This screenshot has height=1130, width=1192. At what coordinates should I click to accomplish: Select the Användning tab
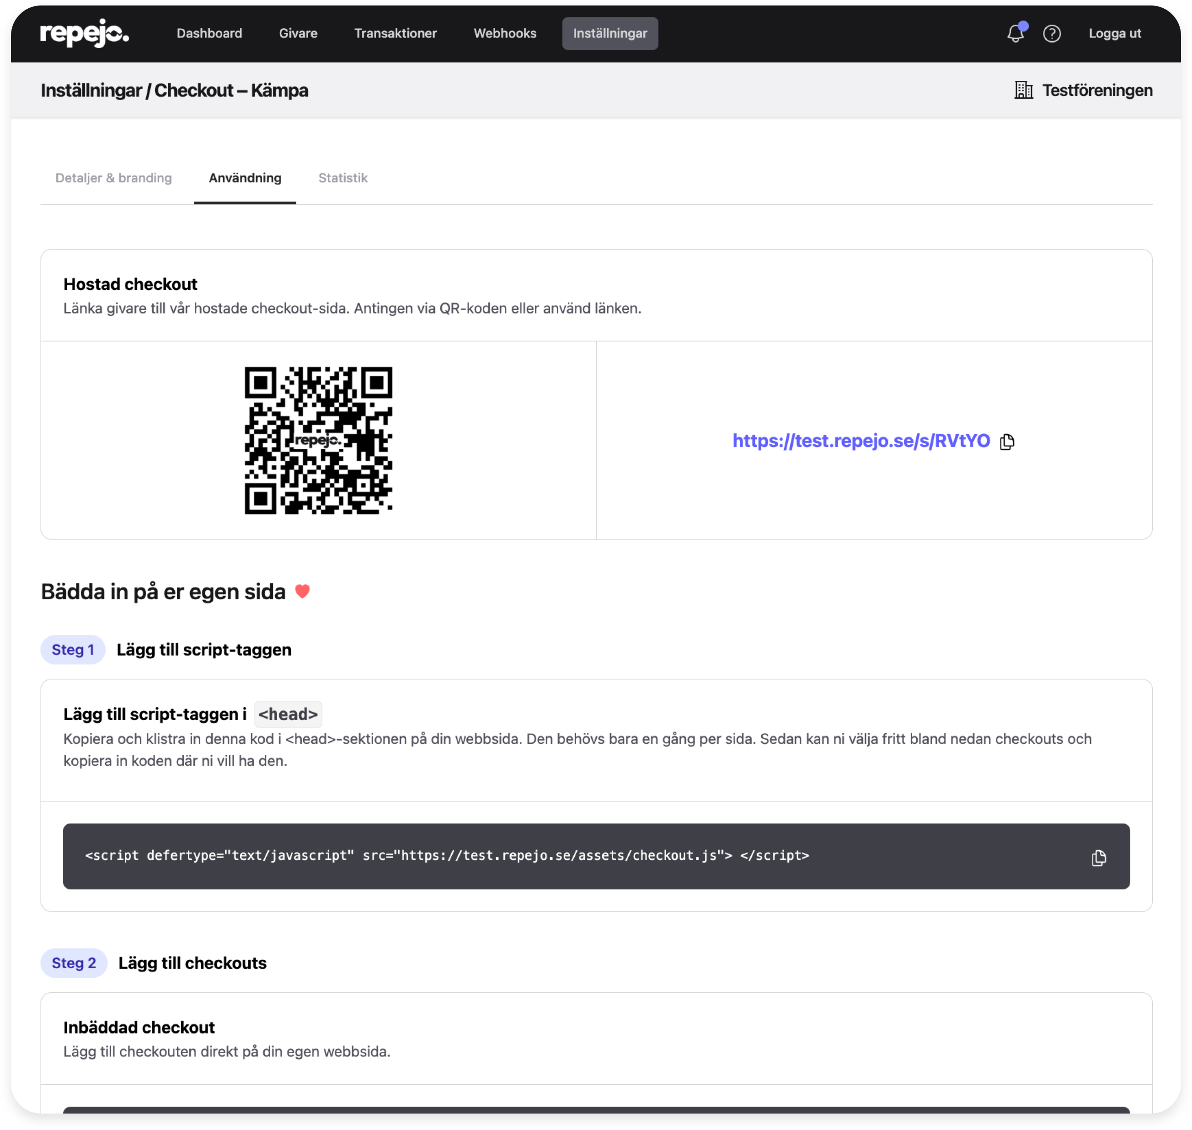pos(245,178)
